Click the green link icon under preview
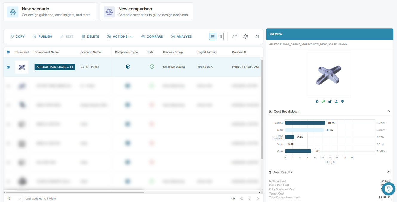 (323, 101)
